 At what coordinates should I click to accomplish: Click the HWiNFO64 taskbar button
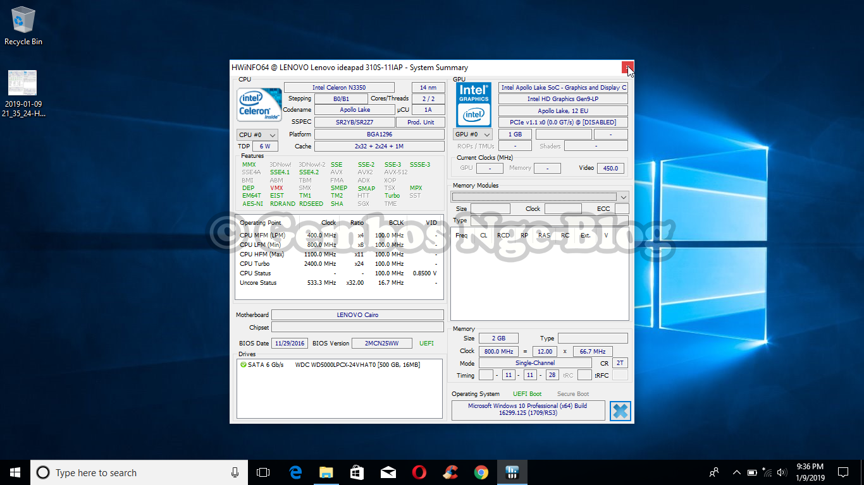pyautogui.click(x=512, y=472)
